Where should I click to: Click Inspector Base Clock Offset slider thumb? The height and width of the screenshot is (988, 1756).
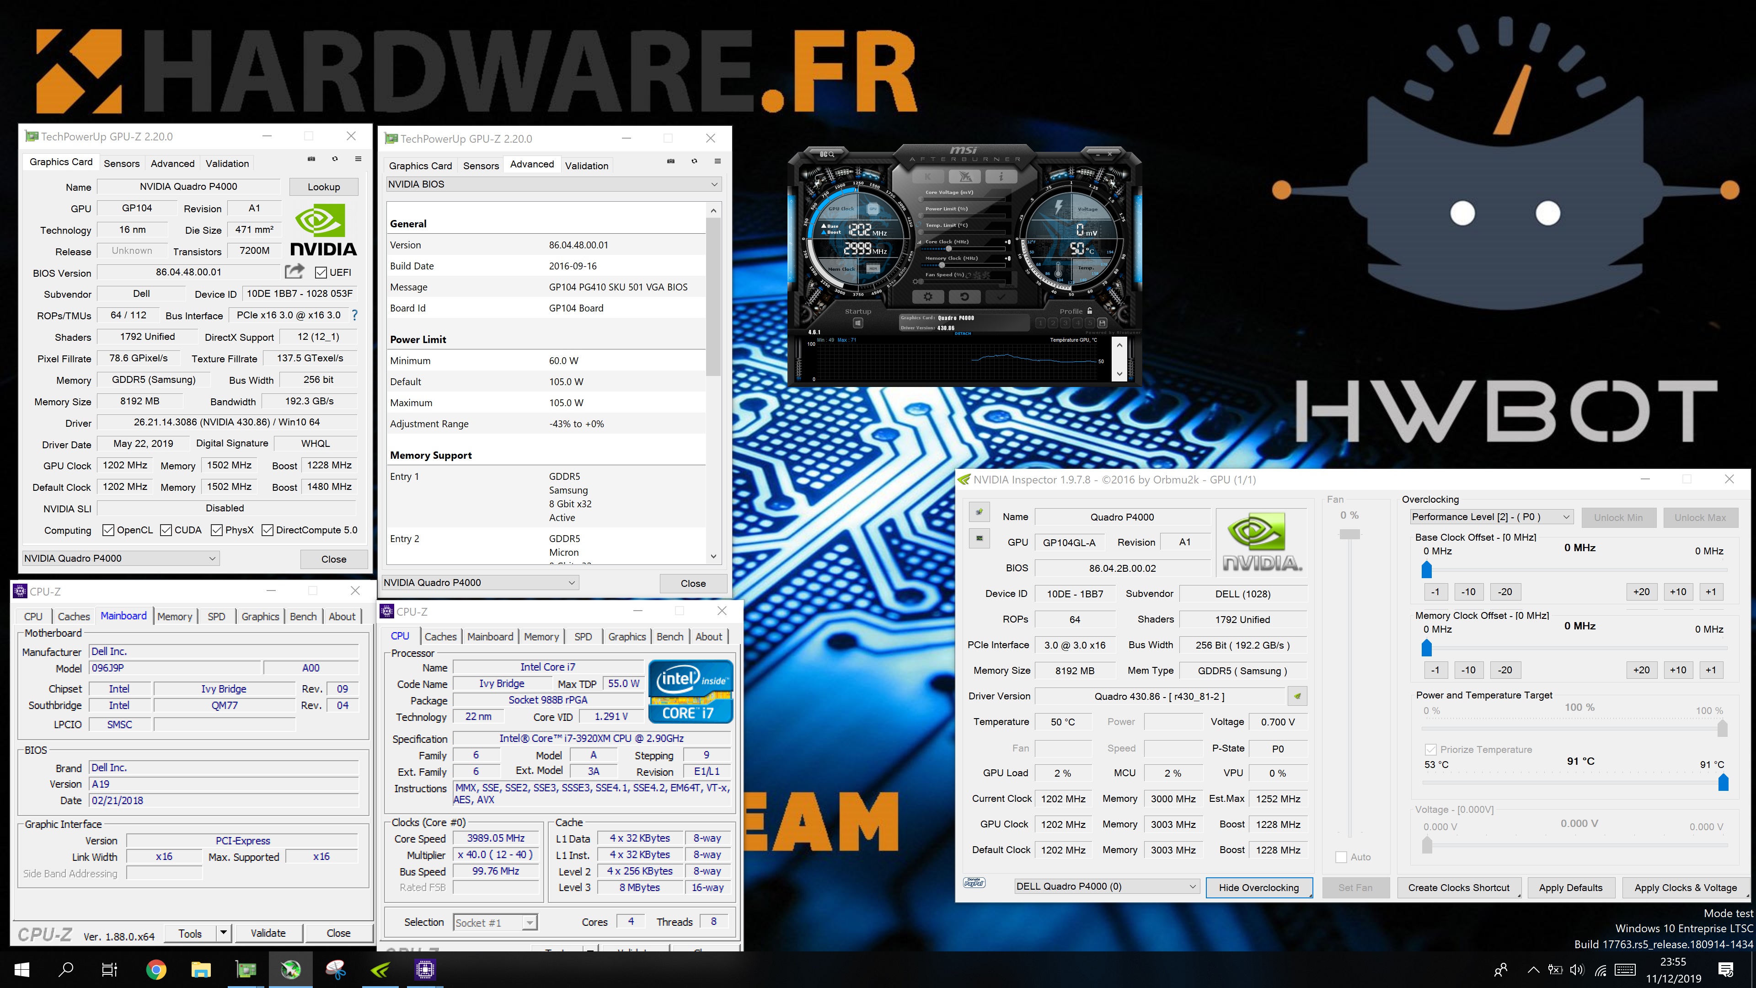coord(1427,569)
